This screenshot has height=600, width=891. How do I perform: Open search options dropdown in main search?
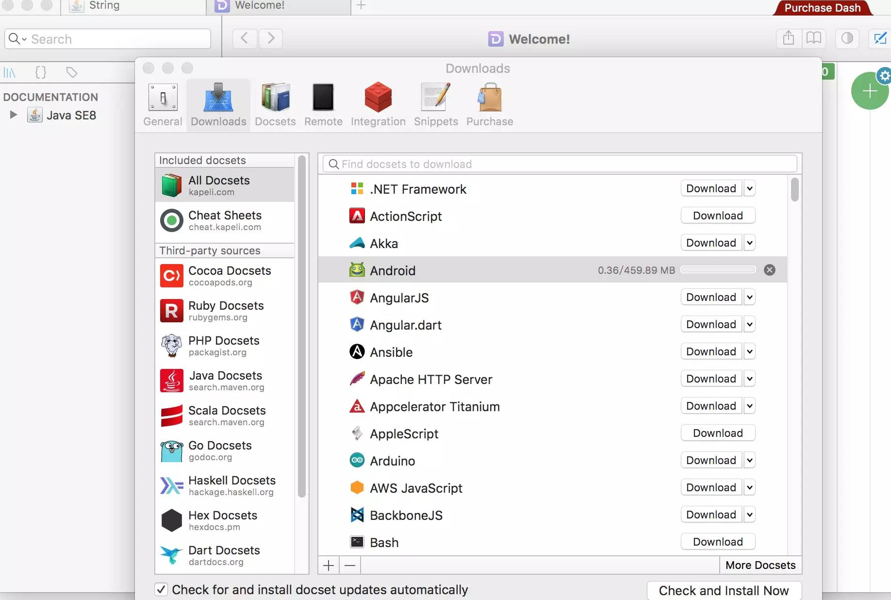[17, 39]
